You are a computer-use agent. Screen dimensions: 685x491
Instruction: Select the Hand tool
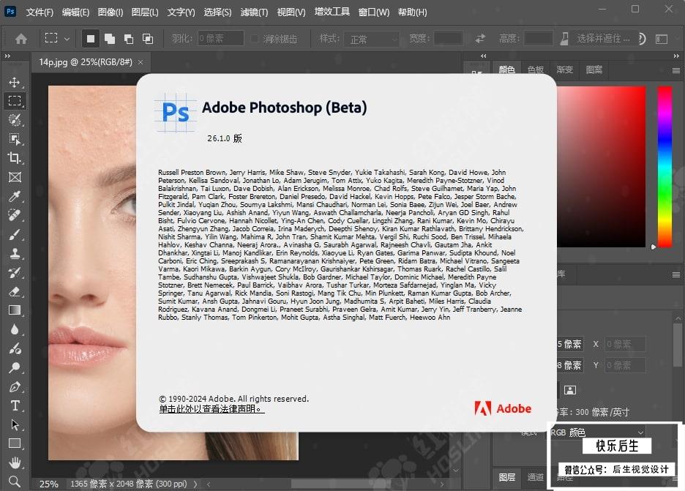pyautogui.click(x=15, y=462)
